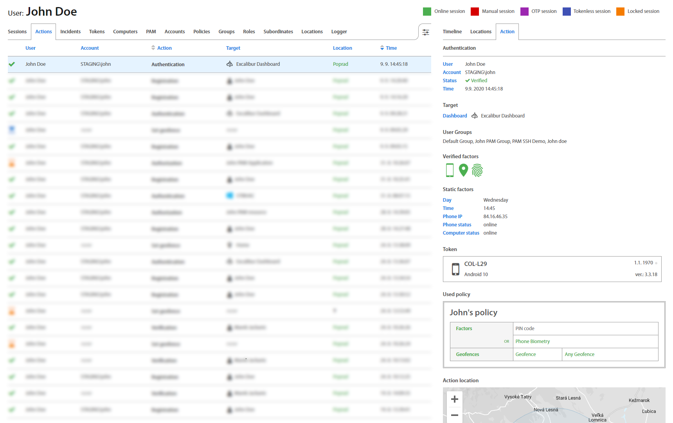Open the table filter settings icon
Viewport: 673px width, 423px height.
point(425,32)
